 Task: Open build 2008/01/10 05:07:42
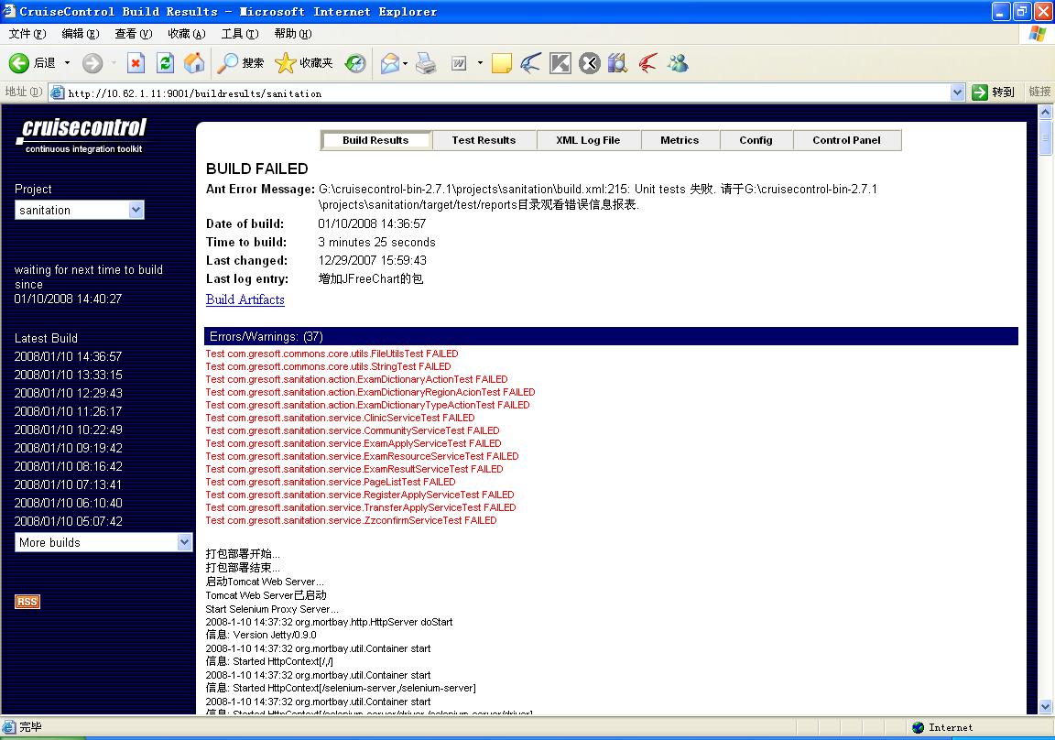tap(68, 521)
